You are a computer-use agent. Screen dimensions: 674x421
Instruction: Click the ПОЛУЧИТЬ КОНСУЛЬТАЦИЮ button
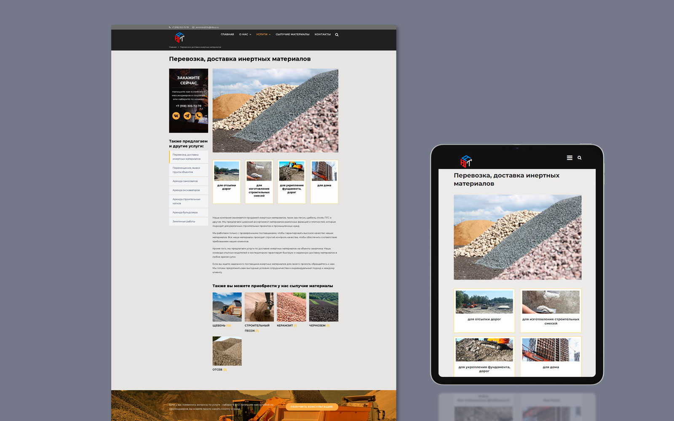[312, 407]
